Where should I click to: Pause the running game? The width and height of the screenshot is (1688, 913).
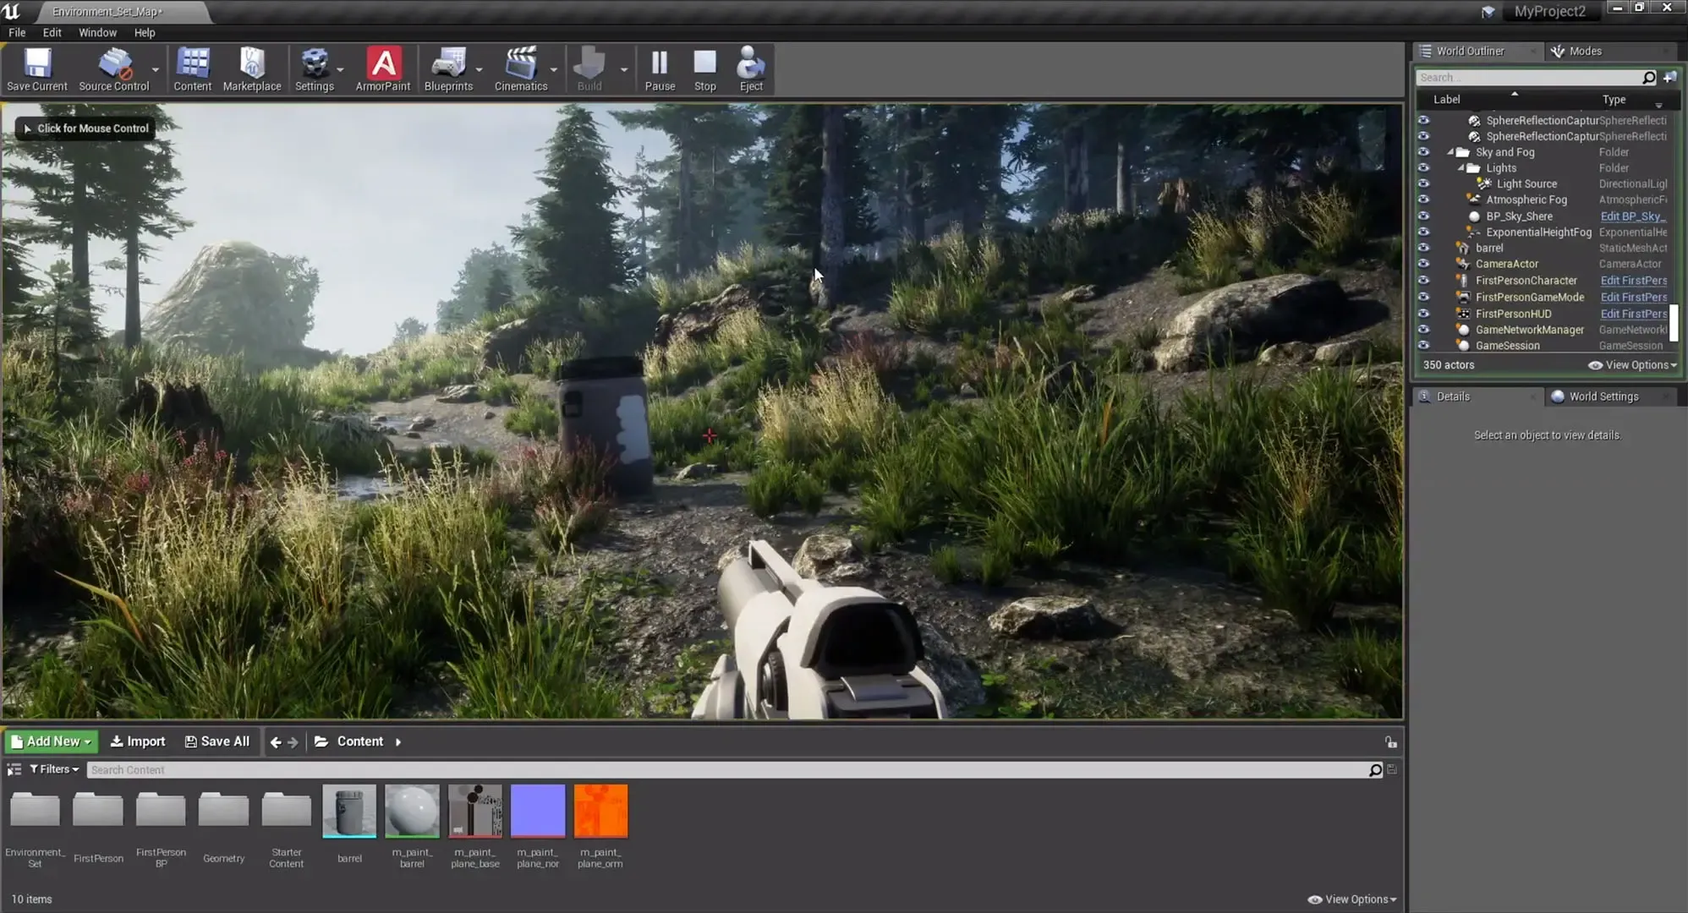point(659,68)
